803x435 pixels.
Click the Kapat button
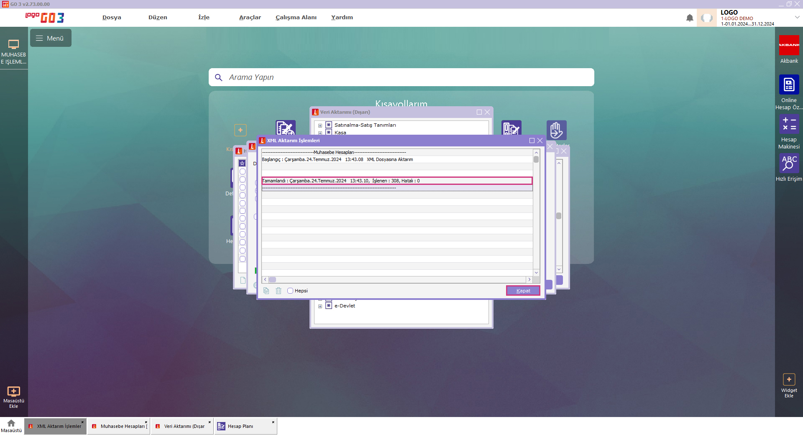coord(523,291)
